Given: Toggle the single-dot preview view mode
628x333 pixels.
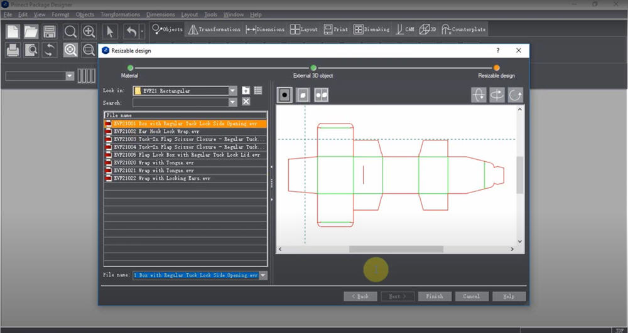Looking at the screenshot, I should tap(284, 95).
